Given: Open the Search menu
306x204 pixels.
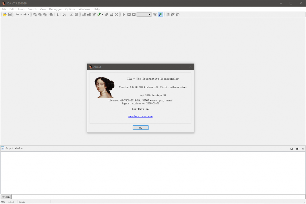Looking at the screenshot, I should pyautogui.click(x=32, y=9).
